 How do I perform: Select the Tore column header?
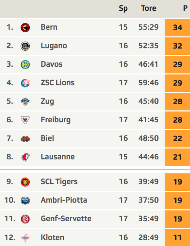149,8
